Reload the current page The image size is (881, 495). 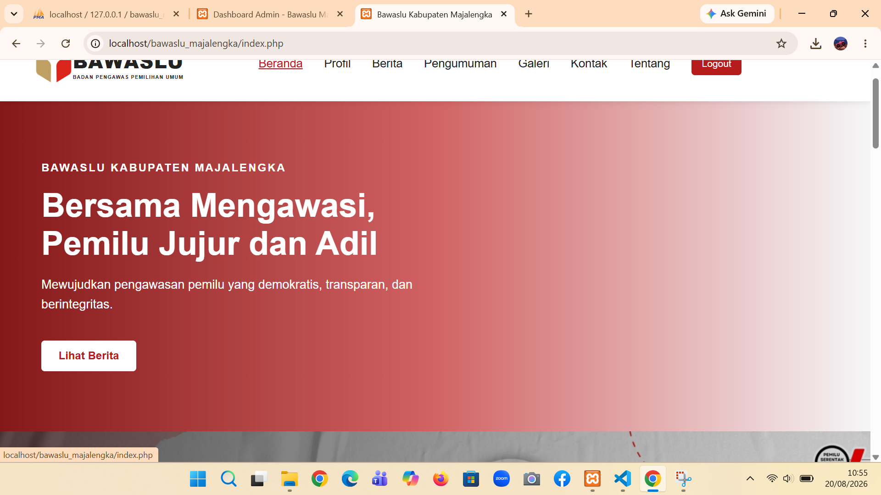pos(66,44)
